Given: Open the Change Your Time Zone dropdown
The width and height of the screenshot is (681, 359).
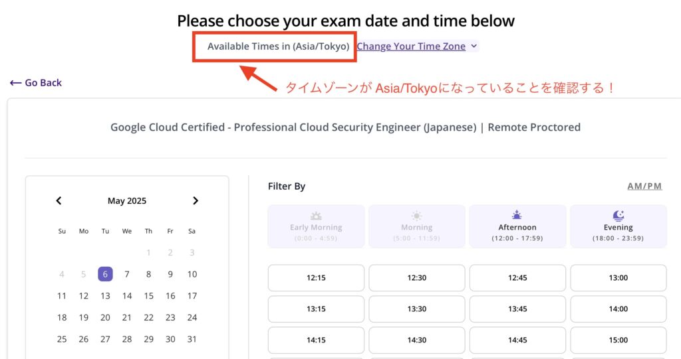Looking at the screenshot, I should click(x=411, y=46).
